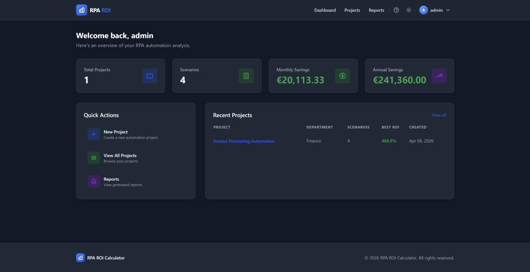
Task: Open the Projects menu in the navbar
Action: (352, 10)
